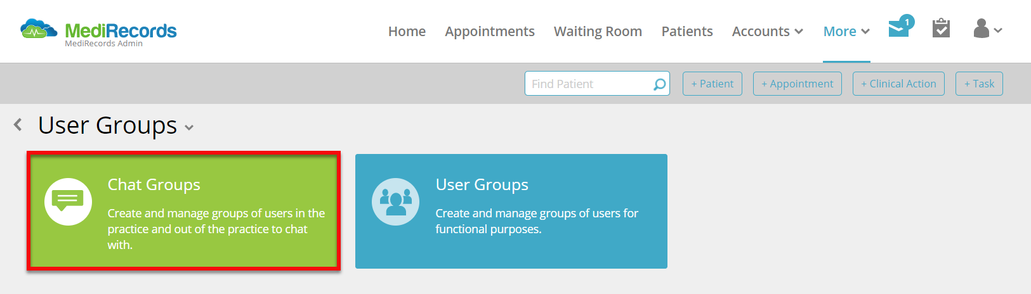This screenshot has height=294, width=1031.
Task: Click the MediRecords cloud logo
Action: (x=39, y=29)
